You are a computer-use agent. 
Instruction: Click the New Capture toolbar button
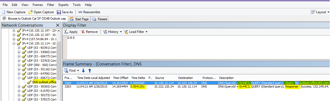pos(13,12)
